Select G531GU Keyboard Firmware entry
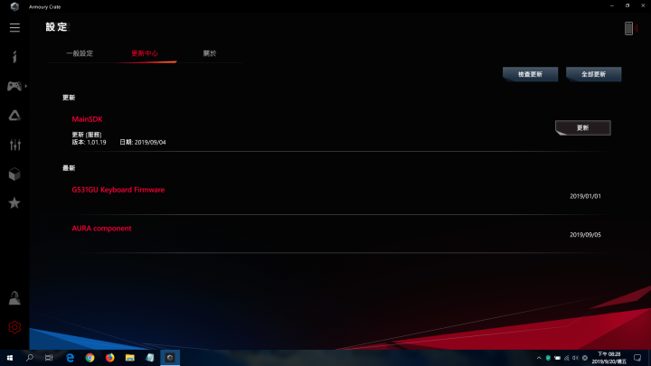The width and height of the screenshot is (651, 366). tap(118, 190)
